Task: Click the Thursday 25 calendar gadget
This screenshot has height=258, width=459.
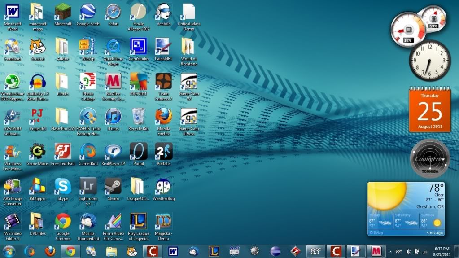Action: click(429, 110)
